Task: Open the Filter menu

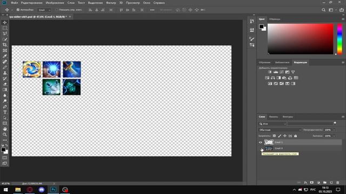Action: point(111,3)
